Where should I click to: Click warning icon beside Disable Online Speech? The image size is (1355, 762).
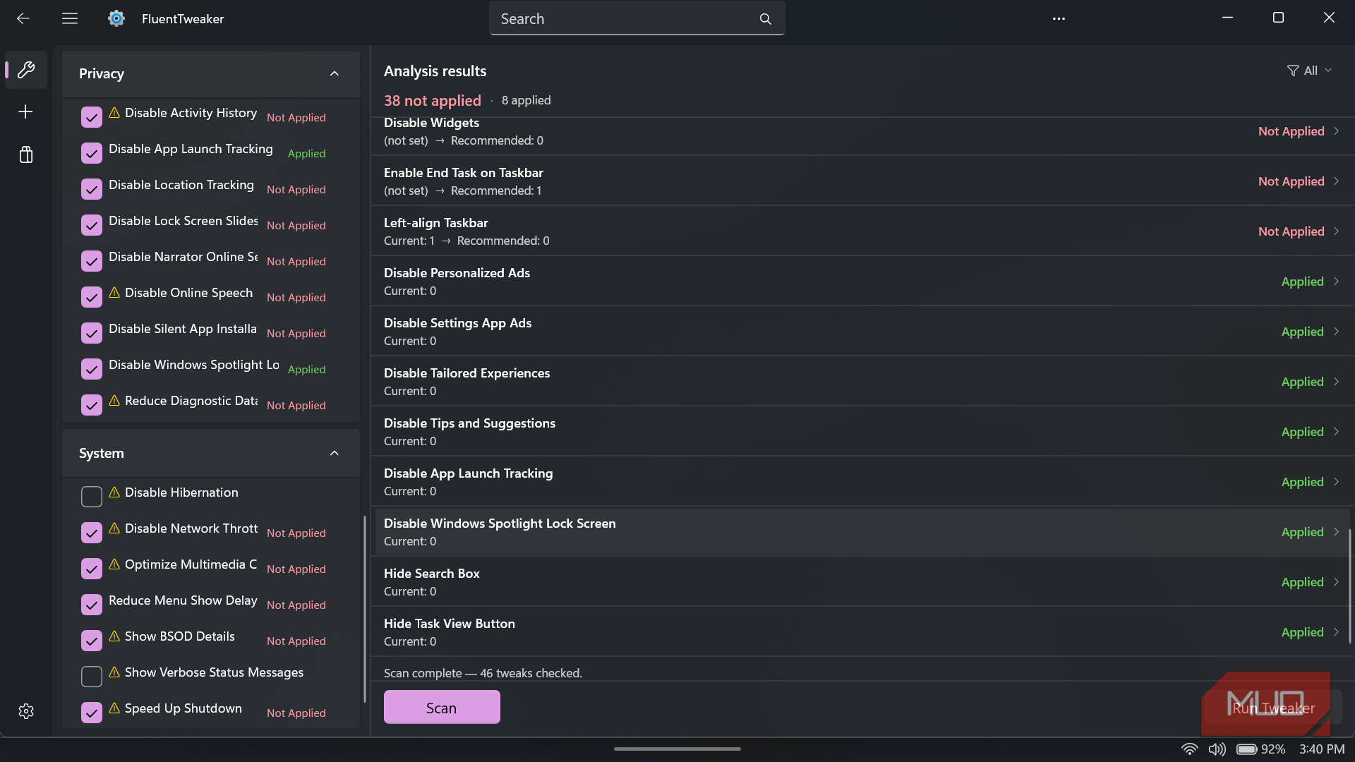coord(114,293)
